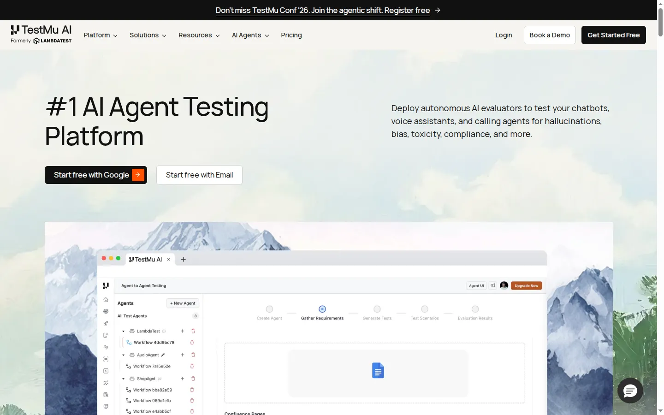Delete Workflow 4dd9bc78 with its trash icon
The width and height of the screenshot is (664, 415).
192,342
